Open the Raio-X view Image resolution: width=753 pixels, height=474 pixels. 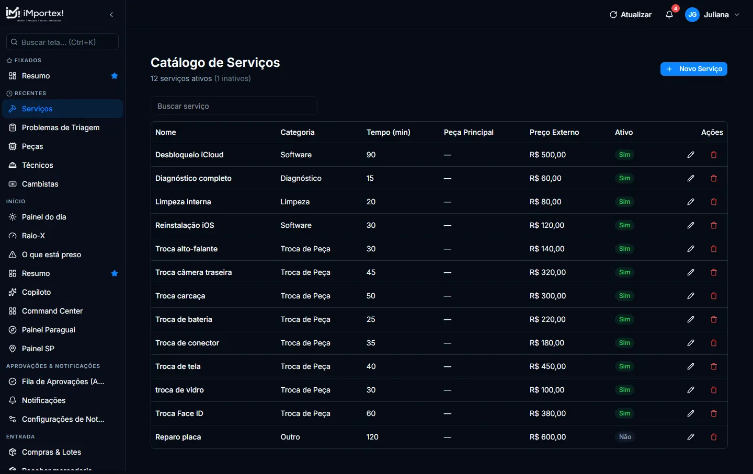[x=63, y=236]
